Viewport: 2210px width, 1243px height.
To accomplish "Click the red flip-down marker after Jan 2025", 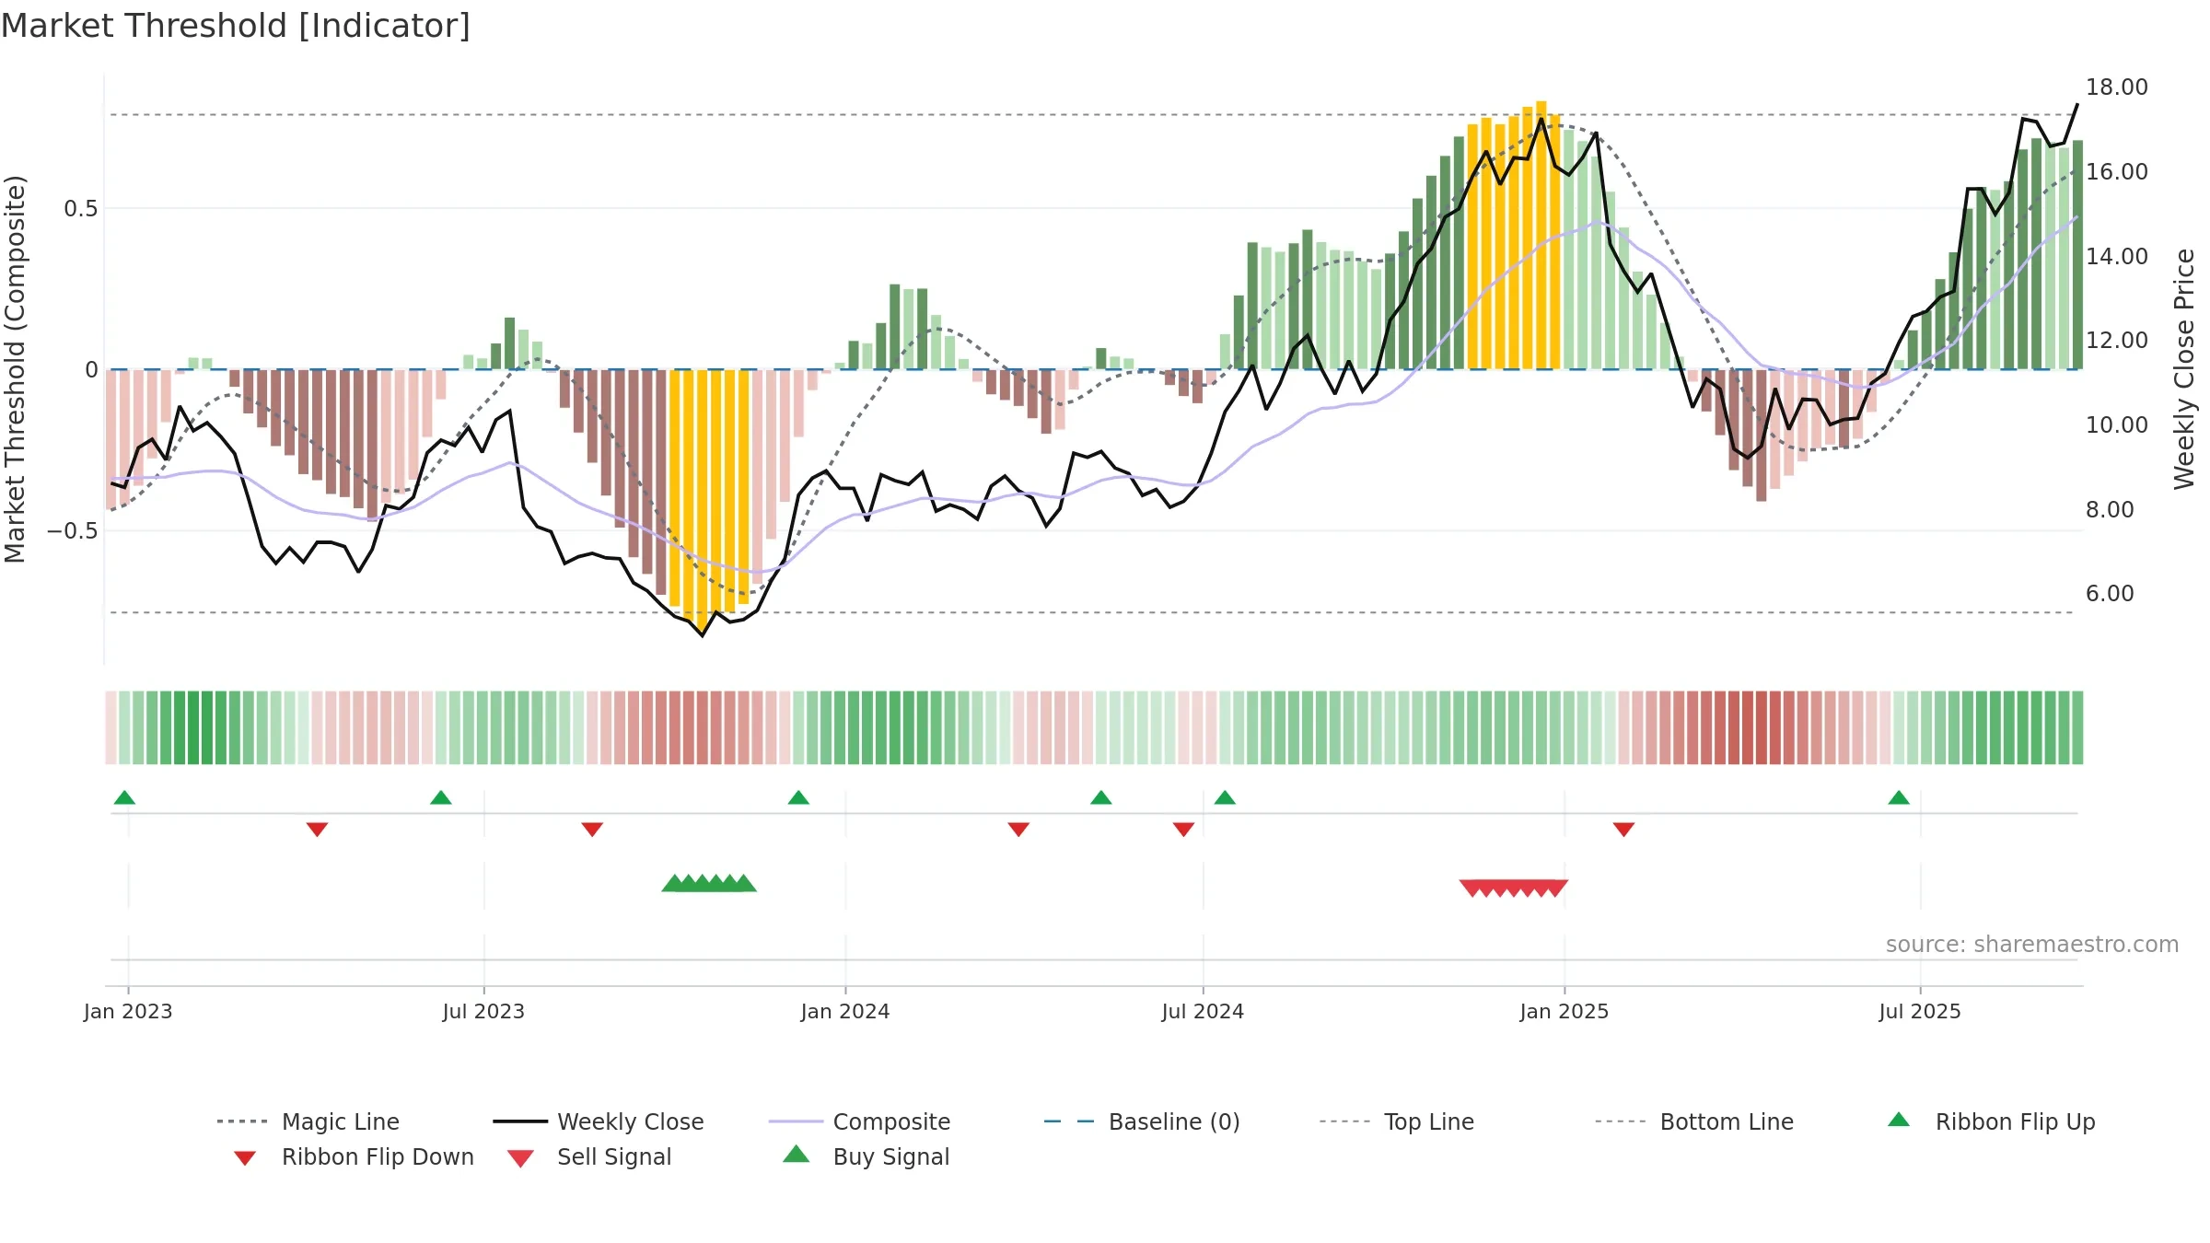I will 1623,830.
